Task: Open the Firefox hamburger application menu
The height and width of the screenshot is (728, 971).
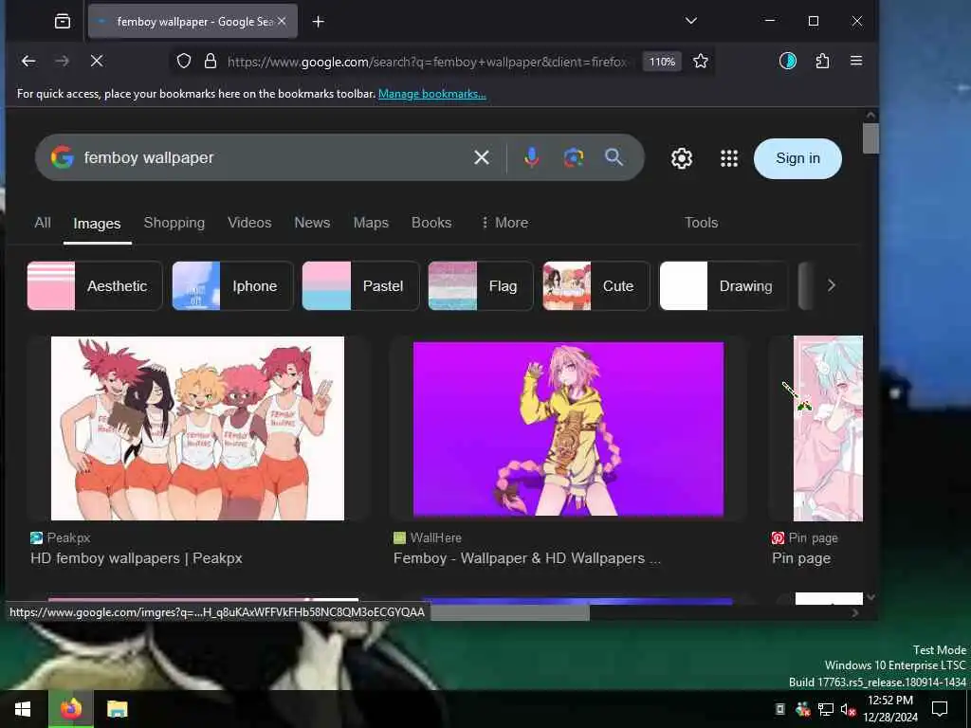Action: pyautogui.click(x=856, y=61)
